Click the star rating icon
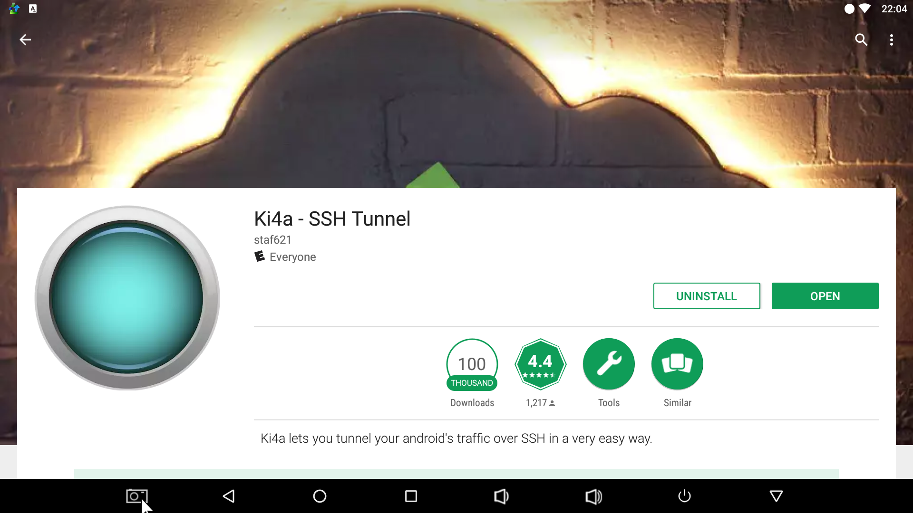913x513 pixels. click(540, 364)
